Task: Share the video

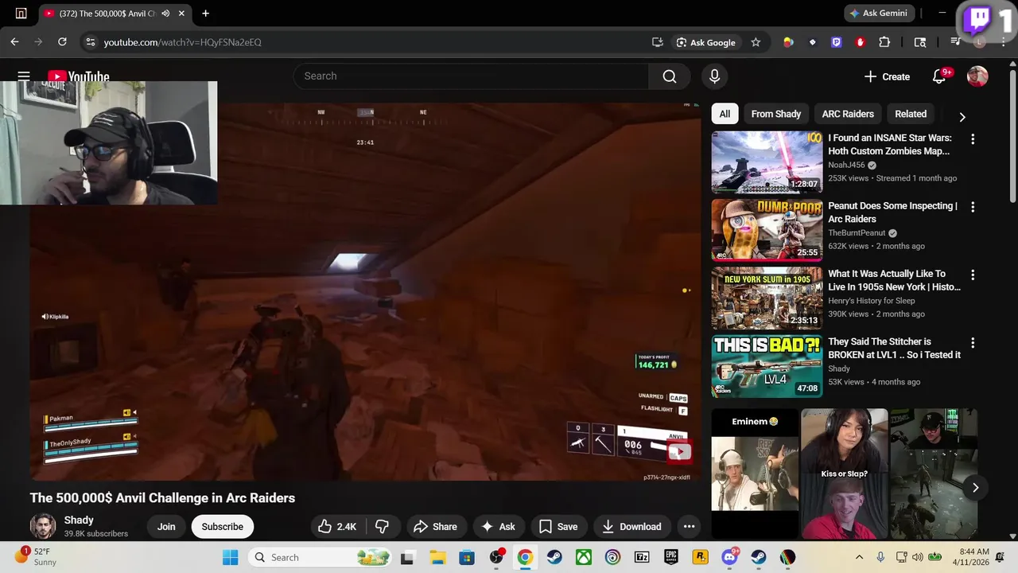Action: coord(434,526)
